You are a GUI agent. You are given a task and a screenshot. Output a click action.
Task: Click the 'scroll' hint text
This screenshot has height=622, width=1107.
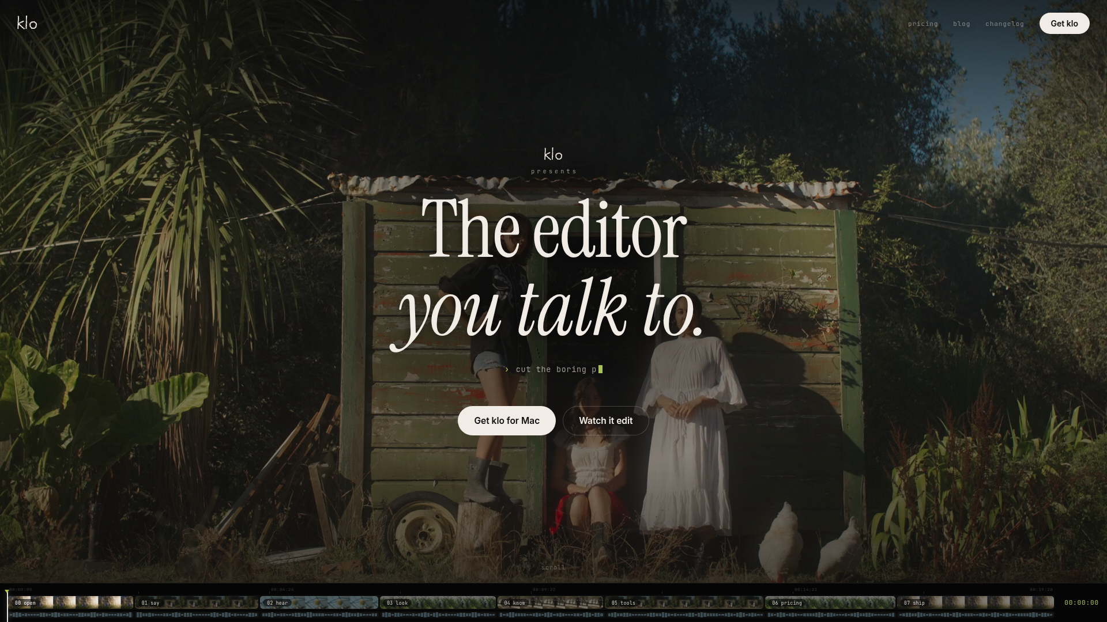553,567
